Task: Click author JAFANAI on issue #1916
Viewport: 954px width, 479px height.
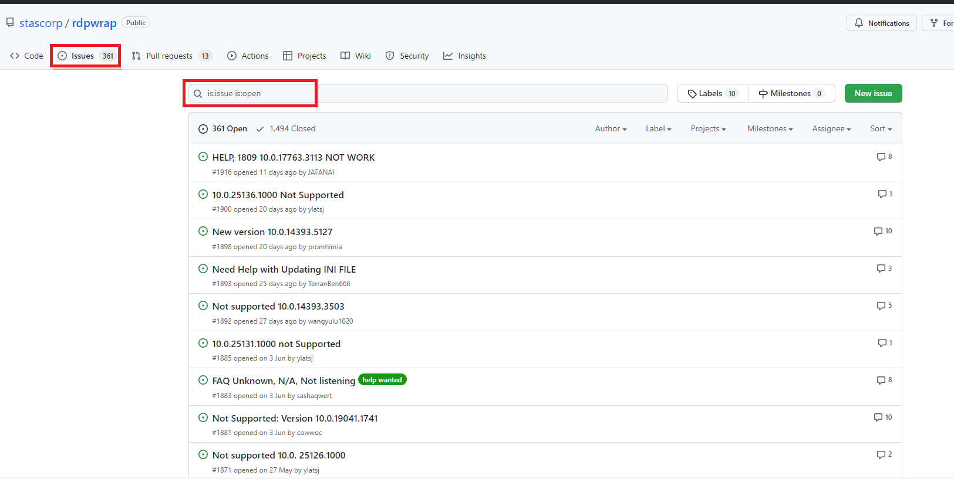Action: click(321, 172)
